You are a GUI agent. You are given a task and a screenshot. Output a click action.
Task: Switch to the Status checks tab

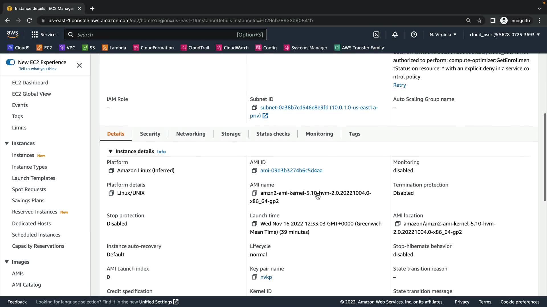[x=273, y=134]
